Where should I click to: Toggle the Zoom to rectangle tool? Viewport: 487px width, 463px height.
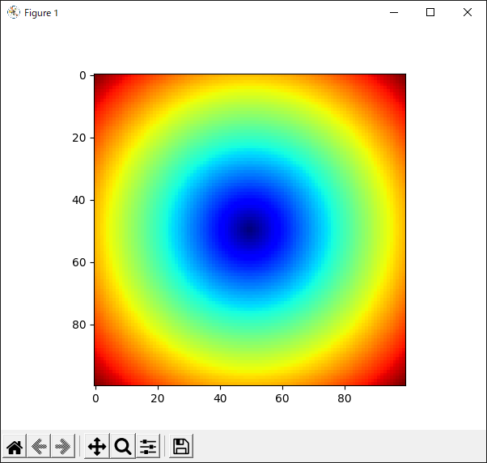[122, 446]
